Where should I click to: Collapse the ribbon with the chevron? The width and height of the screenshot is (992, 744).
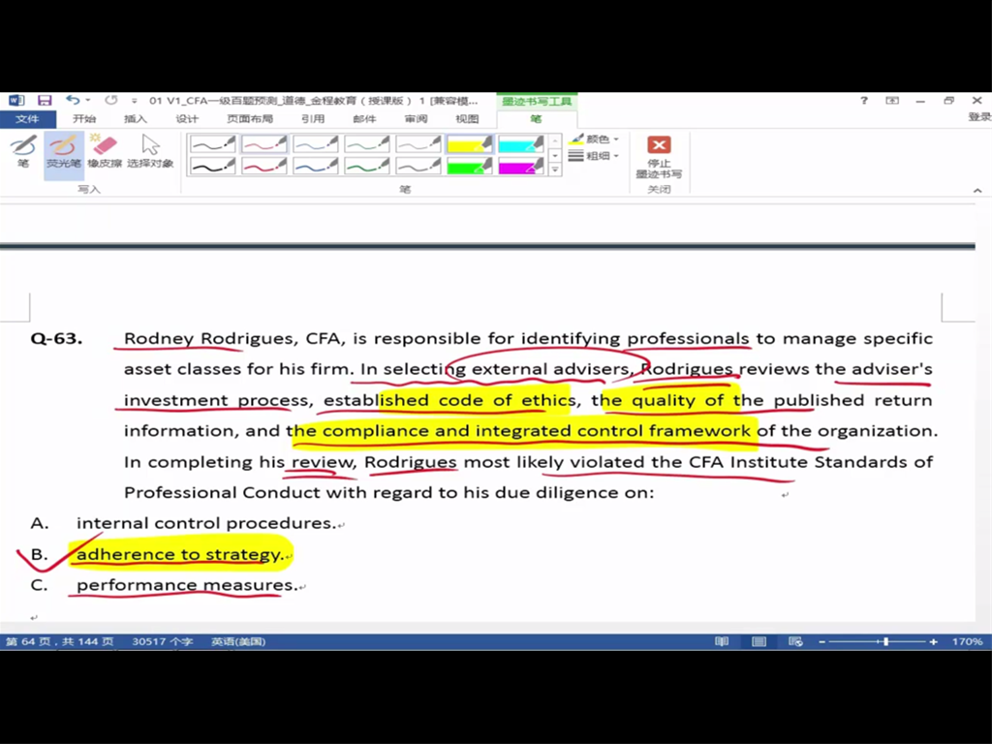pos(977,191)
